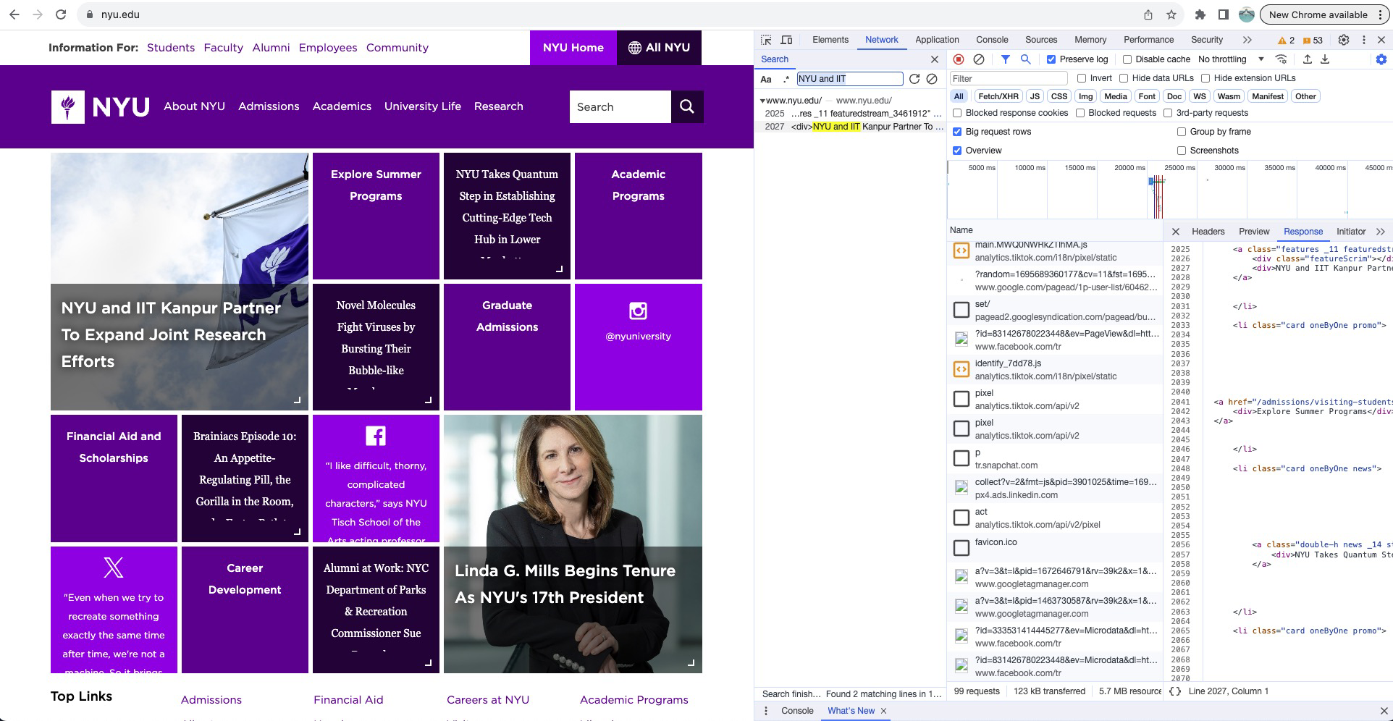Image resolution: width=1393 pixels, height=721 pixels.
Task: Click the All NYU button
Action: pyautogui.click(x=659, y=48)
